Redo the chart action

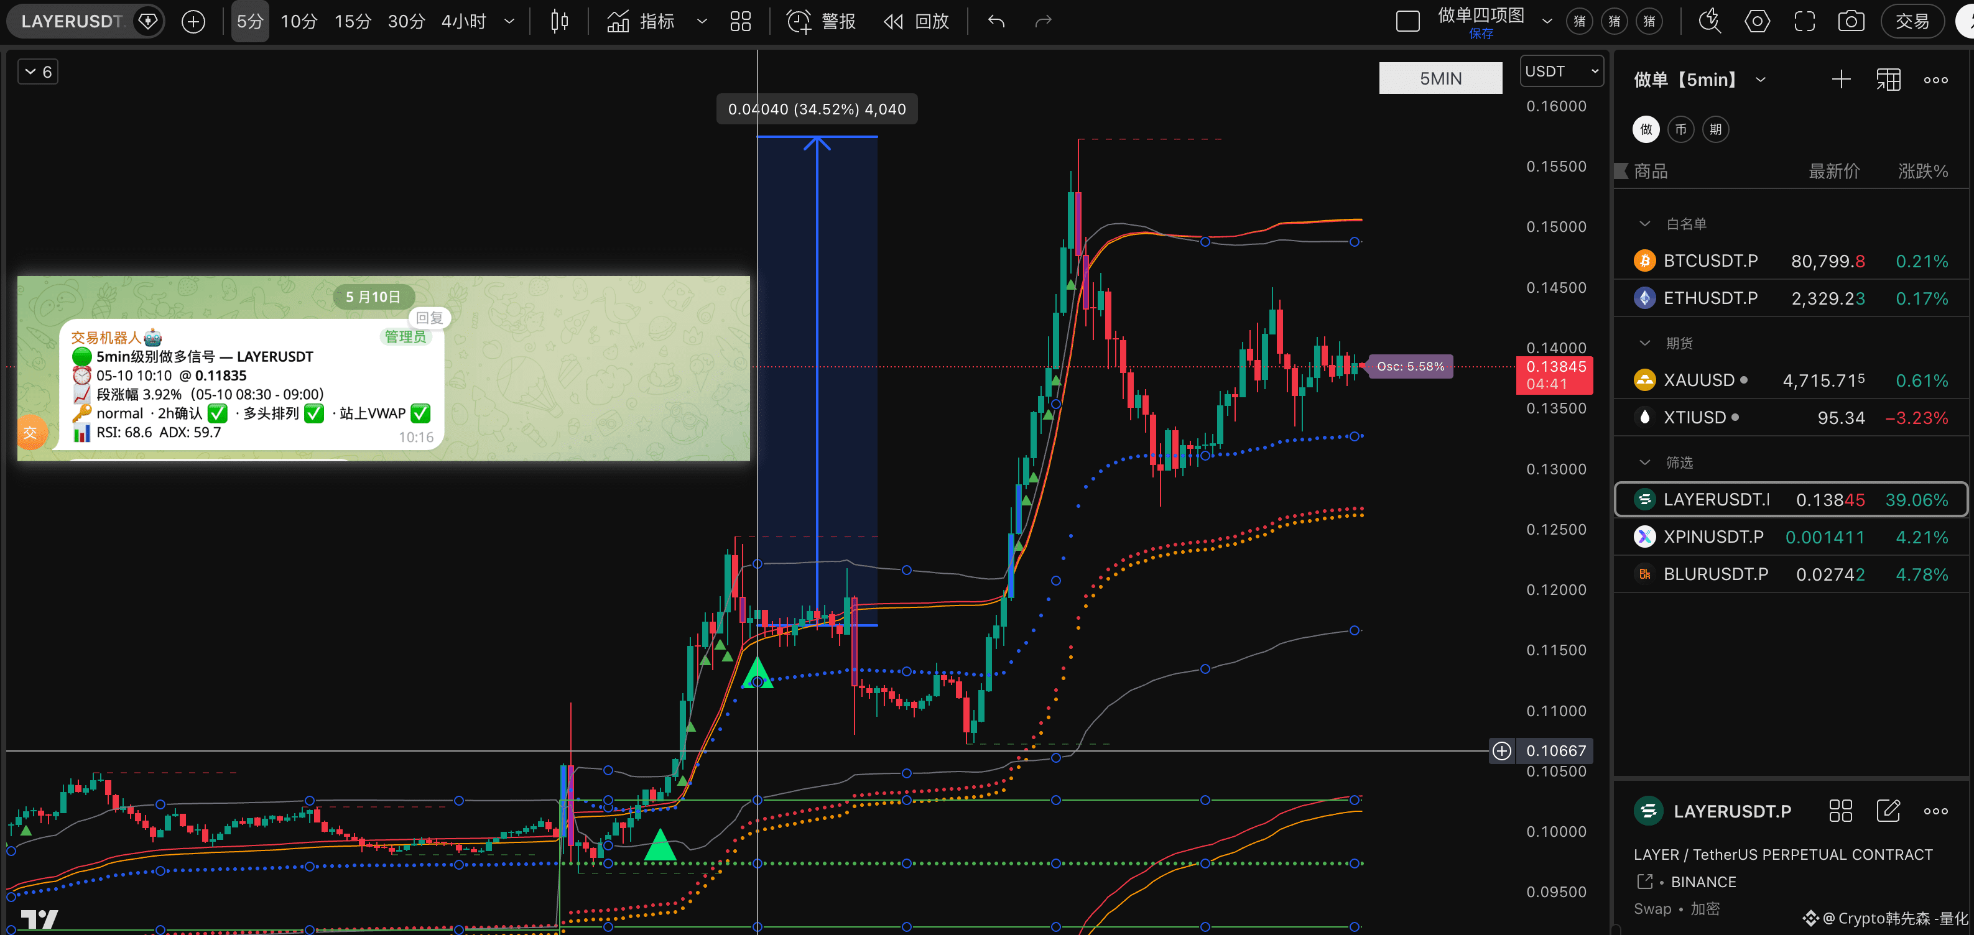tap(1043, 21)
